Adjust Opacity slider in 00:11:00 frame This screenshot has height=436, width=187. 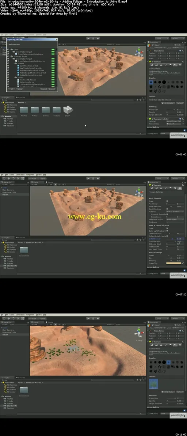coord(171,401)
